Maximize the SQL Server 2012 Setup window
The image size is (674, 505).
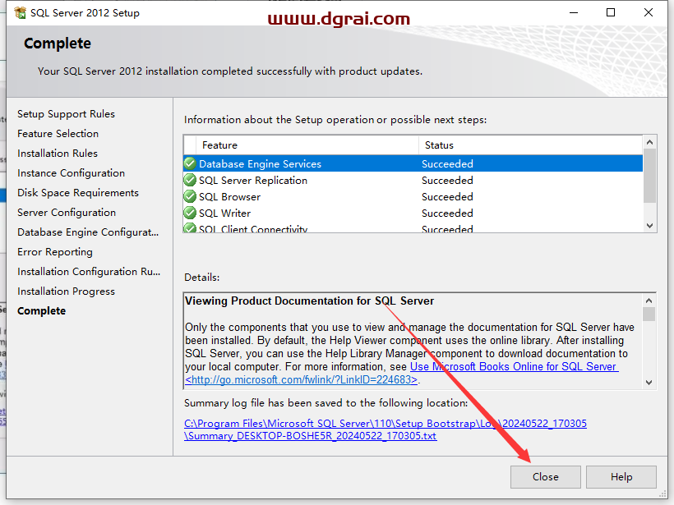point(611,12)
